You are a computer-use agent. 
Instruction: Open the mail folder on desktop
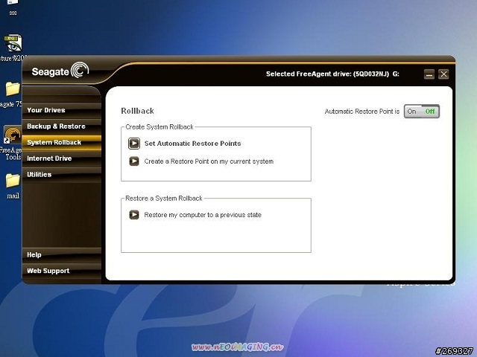[13, 186]
